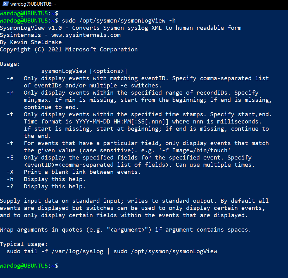This screenshot has height=278, width=288.
Task: Click the PowerShell icon in title bar
Action: (5, 4)
